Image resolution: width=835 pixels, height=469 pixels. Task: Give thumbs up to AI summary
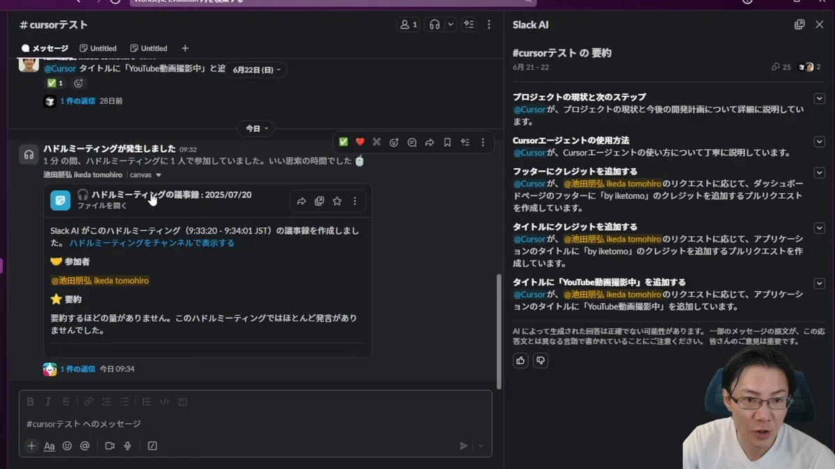tap(520, 360)
